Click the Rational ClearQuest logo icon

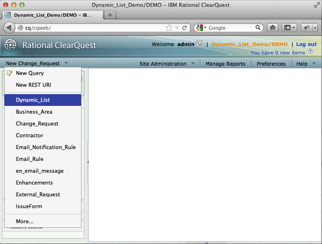tap(10, 45)
